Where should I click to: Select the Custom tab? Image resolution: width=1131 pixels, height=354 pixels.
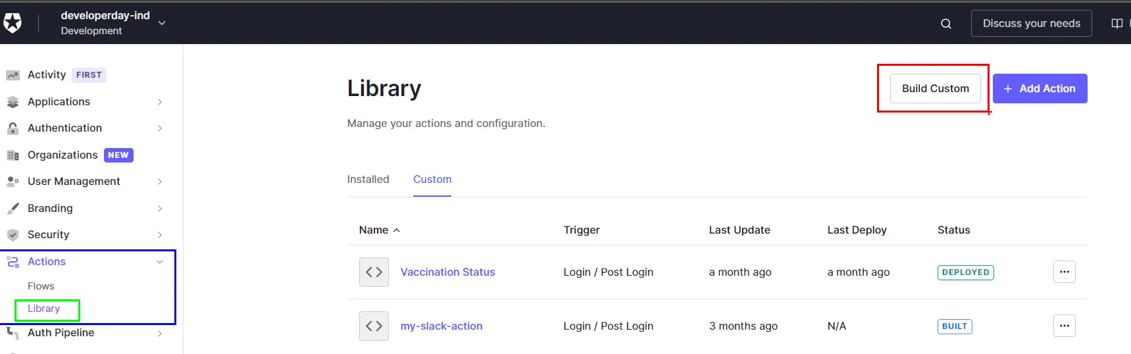point(432,179)
